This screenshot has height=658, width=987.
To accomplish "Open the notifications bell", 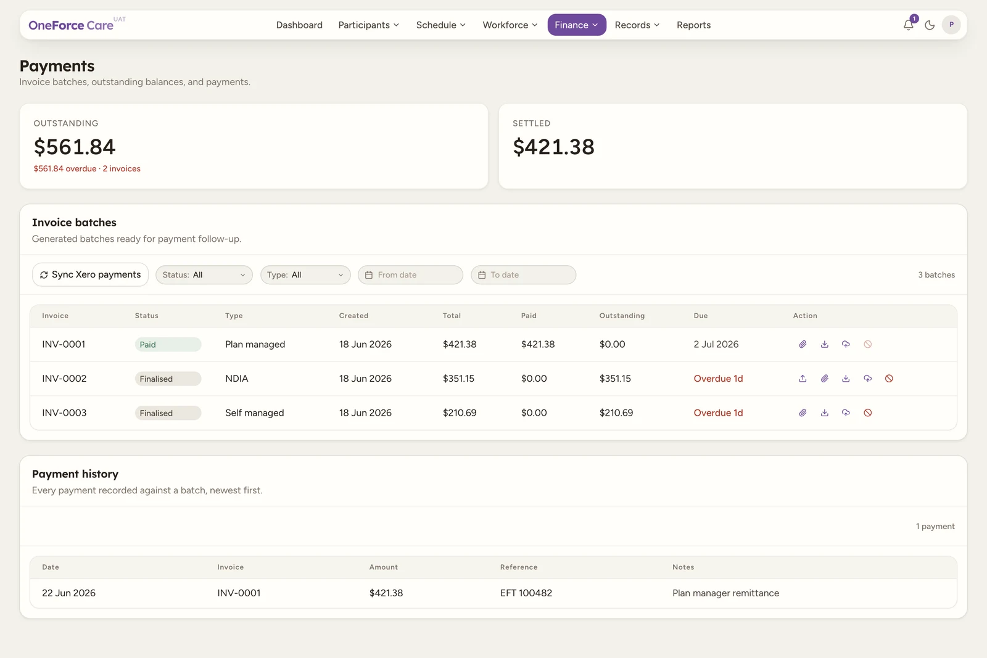I will coord(909,25).
